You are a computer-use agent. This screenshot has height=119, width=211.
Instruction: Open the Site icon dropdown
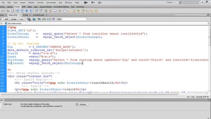(x=100, y=3)
